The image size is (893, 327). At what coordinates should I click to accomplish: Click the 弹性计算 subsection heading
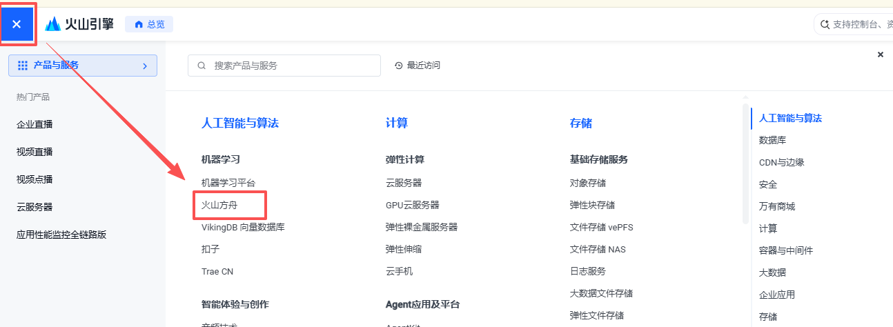click(405, 159)
